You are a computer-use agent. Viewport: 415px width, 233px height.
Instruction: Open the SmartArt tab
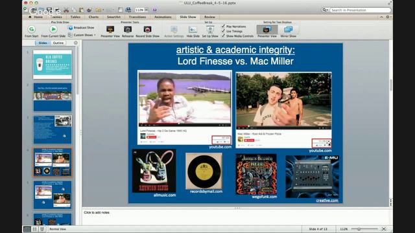tap(113, 17)
